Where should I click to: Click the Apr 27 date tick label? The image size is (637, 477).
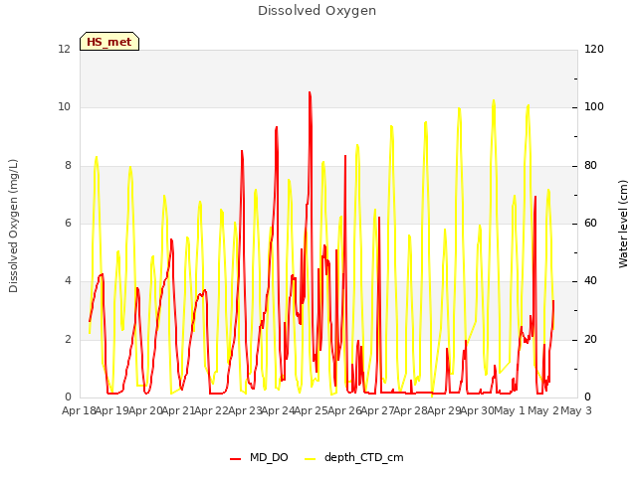377,410
